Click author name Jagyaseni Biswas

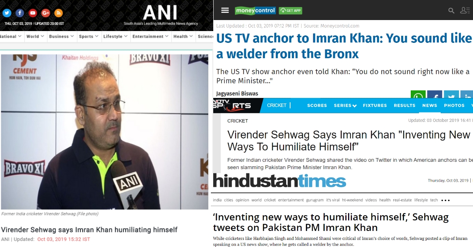coord(237,94)
